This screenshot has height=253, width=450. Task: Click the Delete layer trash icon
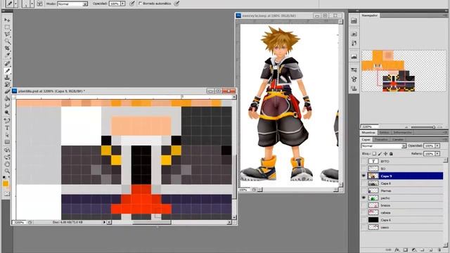tap(439, 250)
